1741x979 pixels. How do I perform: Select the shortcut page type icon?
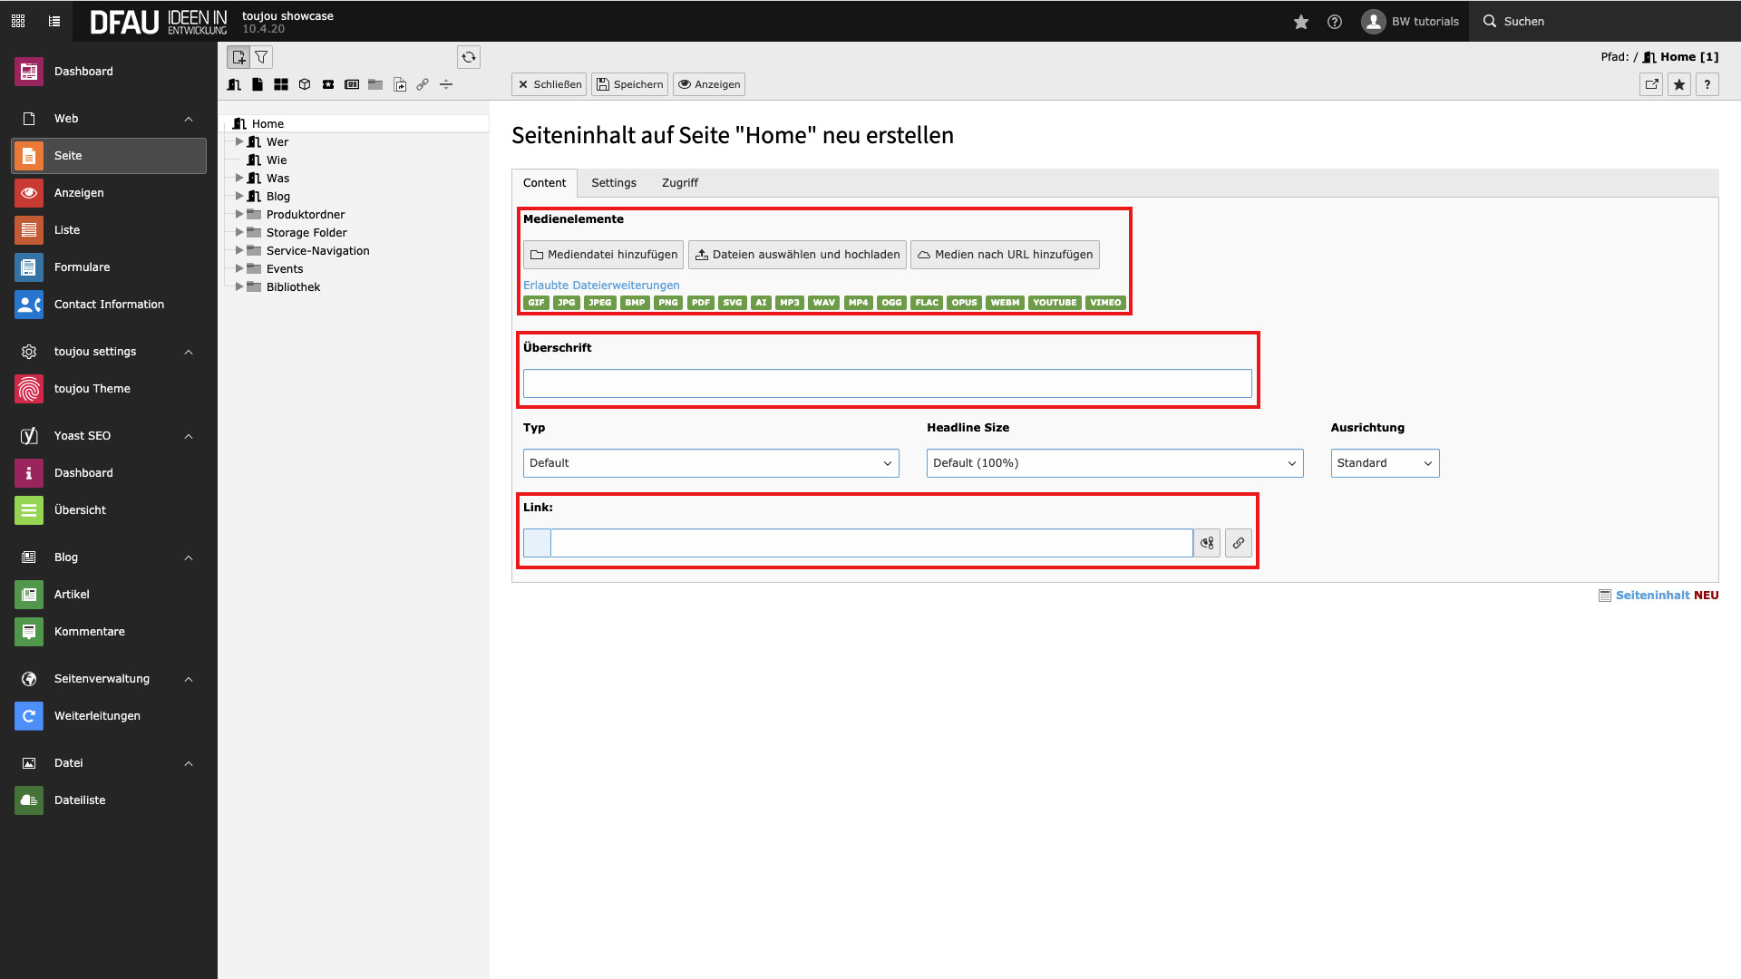pyautogui.click(x=400, y=84)
